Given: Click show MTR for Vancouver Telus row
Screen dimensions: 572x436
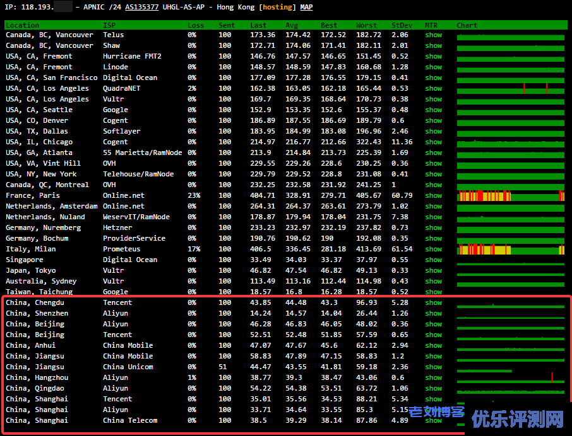Looking at the screenshot, I should [433, 35].
